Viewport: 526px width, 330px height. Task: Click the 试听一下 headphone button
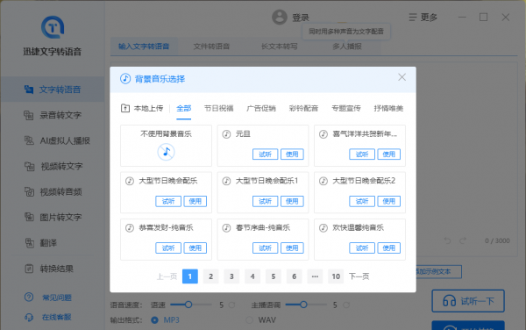pos(468,301)
